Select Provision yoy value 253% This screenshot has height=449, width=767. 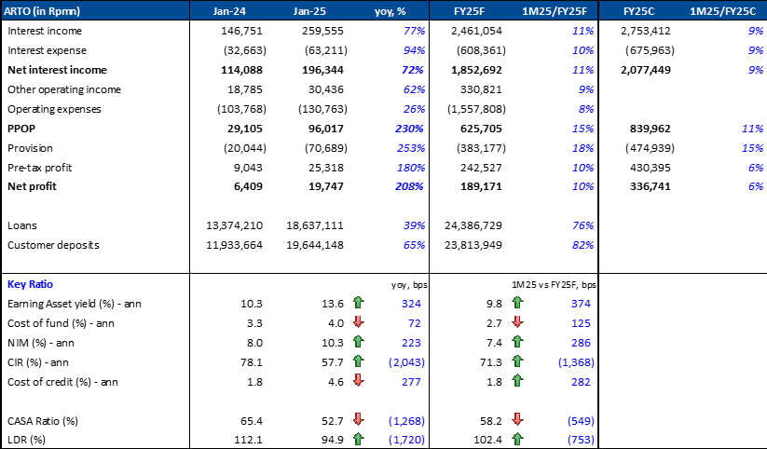[410, 148]
